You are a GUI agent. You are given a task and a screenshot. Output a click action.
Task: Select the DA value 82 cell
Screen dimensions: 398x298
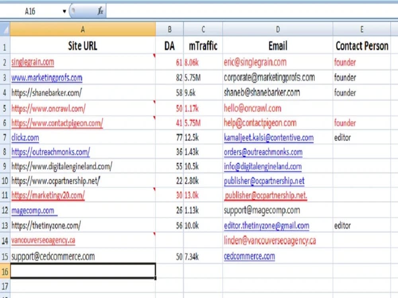(x=169, y=77)
